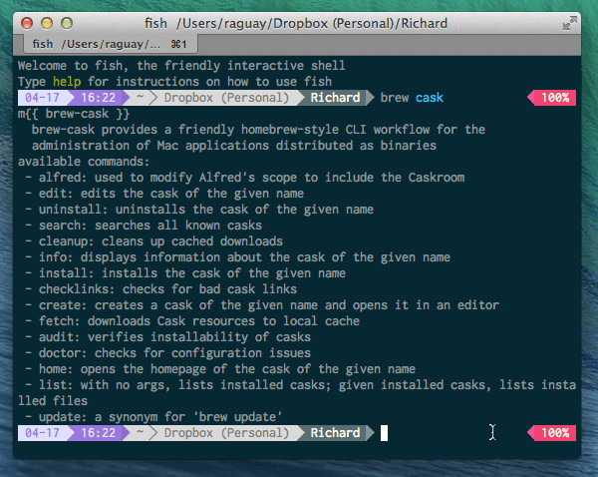Click the 'checklinks:' command line
Screen dimensions: 598x477
(x=160, y=289)
